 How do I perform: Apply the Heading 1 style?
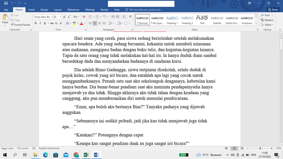[x=172, y=20]
